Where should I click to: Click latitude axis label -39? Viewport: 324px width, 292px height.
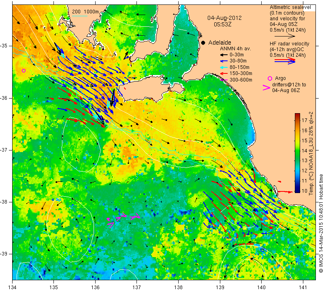click(4, 254)
